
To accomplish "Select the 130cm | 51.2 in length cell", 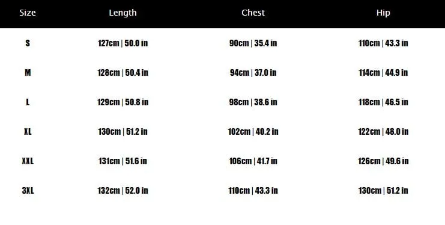I will coord(123,132).
